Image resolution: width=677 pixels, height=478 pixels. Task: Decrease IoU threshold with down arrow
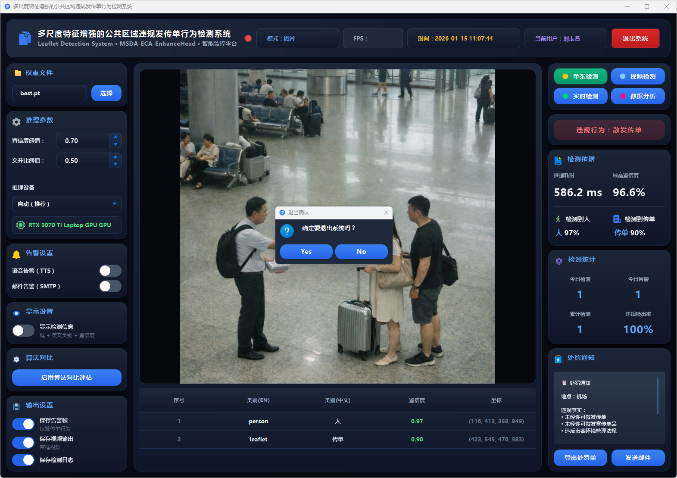point(115,164)
